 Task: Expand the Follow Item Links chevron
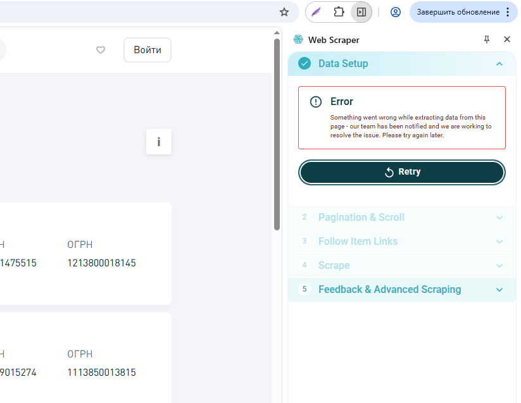click(499, 242)
